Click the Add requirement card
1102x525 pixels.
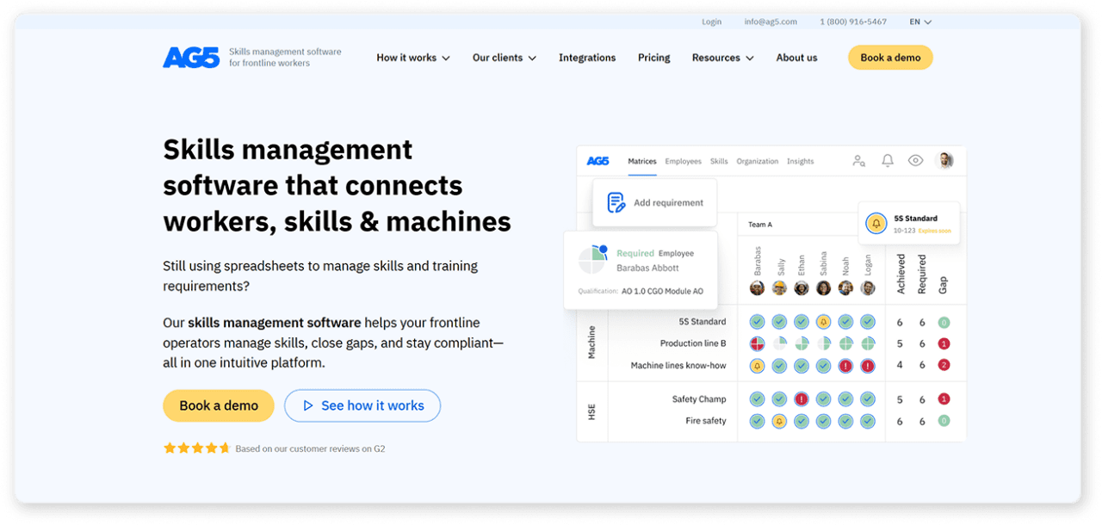coord(654,203)
